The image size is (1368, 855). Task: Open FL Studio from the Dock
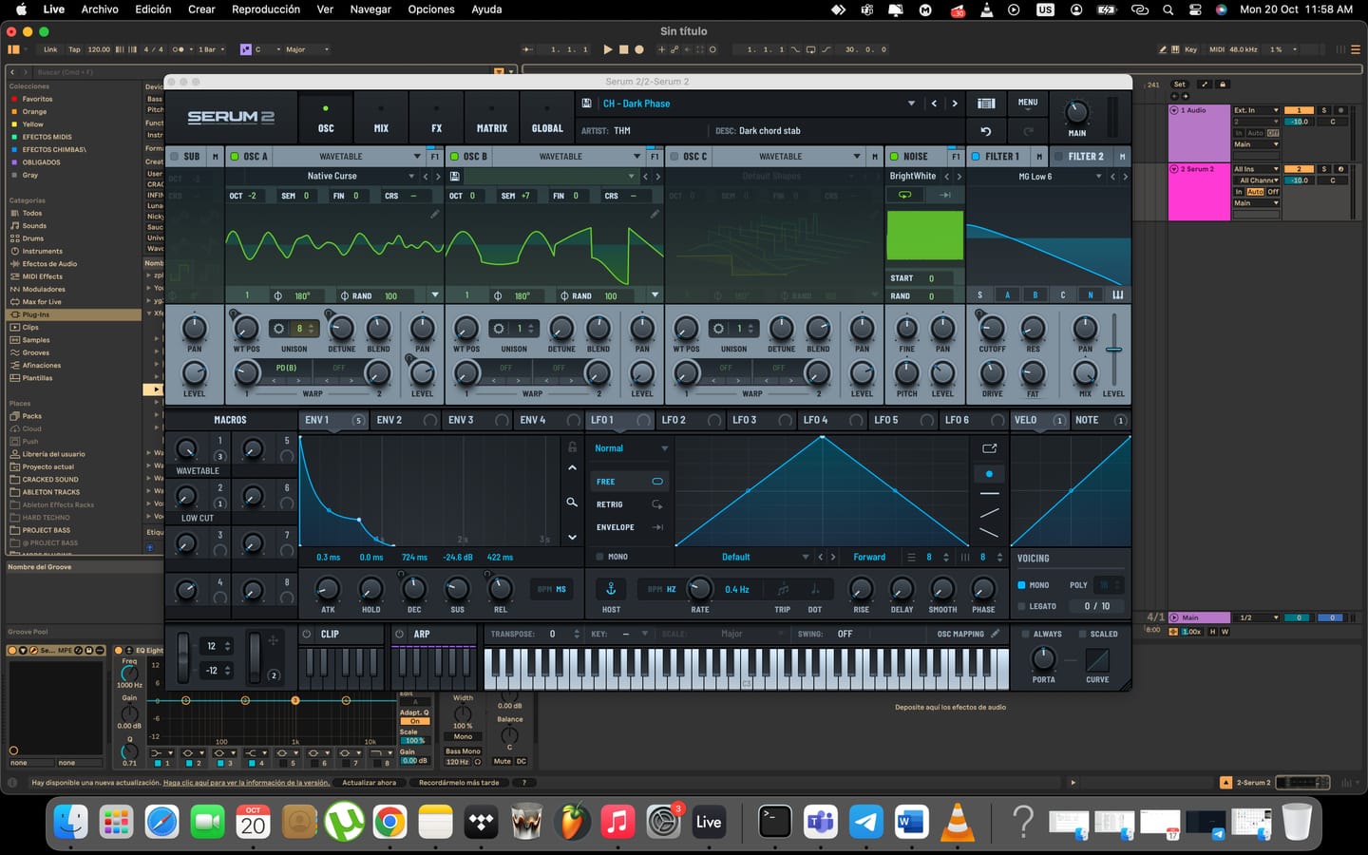572,822
